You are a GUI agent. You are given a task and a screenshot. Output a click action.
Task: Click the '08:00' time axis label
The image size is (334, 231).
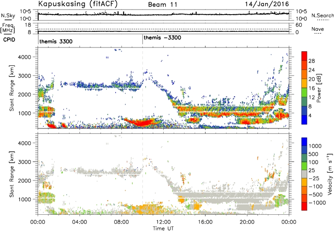tap(121, 222)
